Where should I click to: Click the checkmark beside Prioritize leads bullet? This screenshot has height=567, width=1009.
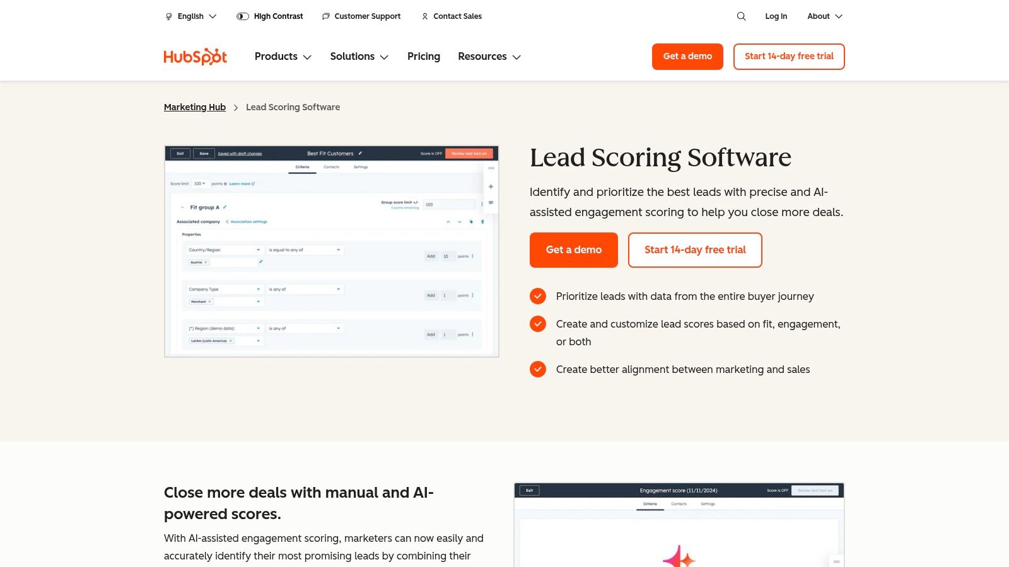click(537, 296)
